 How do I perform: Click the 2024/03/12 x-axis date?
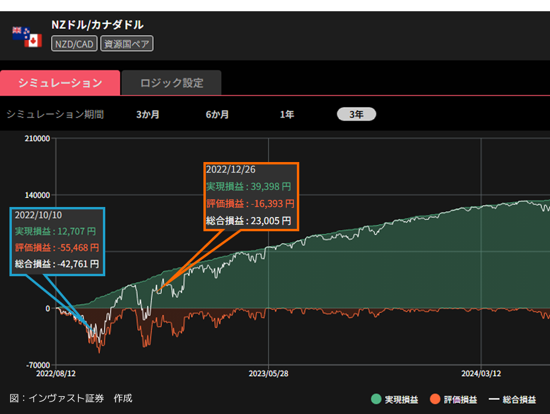481,373
